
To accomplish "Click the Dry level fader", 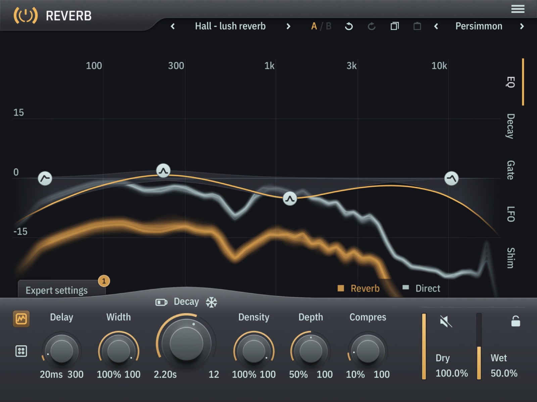I will (x=424, y=346).
